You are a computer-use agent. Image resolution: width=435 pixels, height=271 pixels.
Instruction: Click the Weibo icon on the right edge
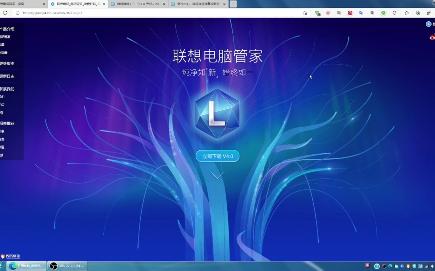(432, 38)
